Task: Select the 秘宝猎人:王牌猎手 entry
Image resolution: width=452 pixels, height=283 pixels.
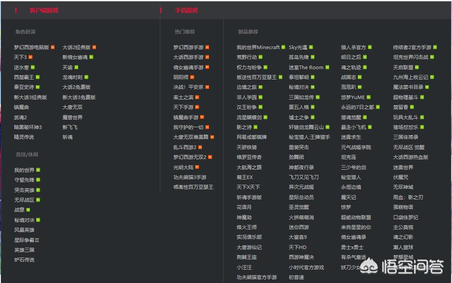Action: click(x=310, y=137)
